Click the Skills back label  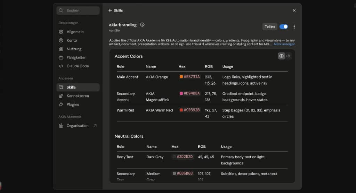(x=118, y=10)
